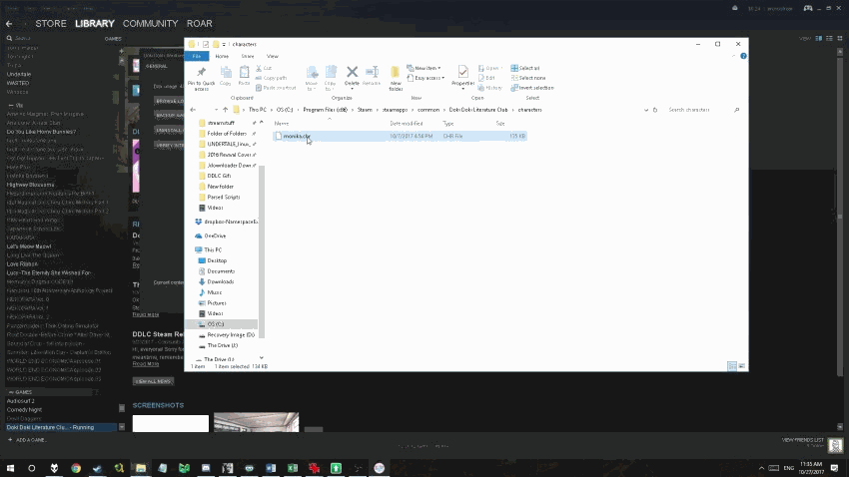Switch Explorer to large icons view toggle
This screenshot has height=477, width=849.
coord(742,366)
